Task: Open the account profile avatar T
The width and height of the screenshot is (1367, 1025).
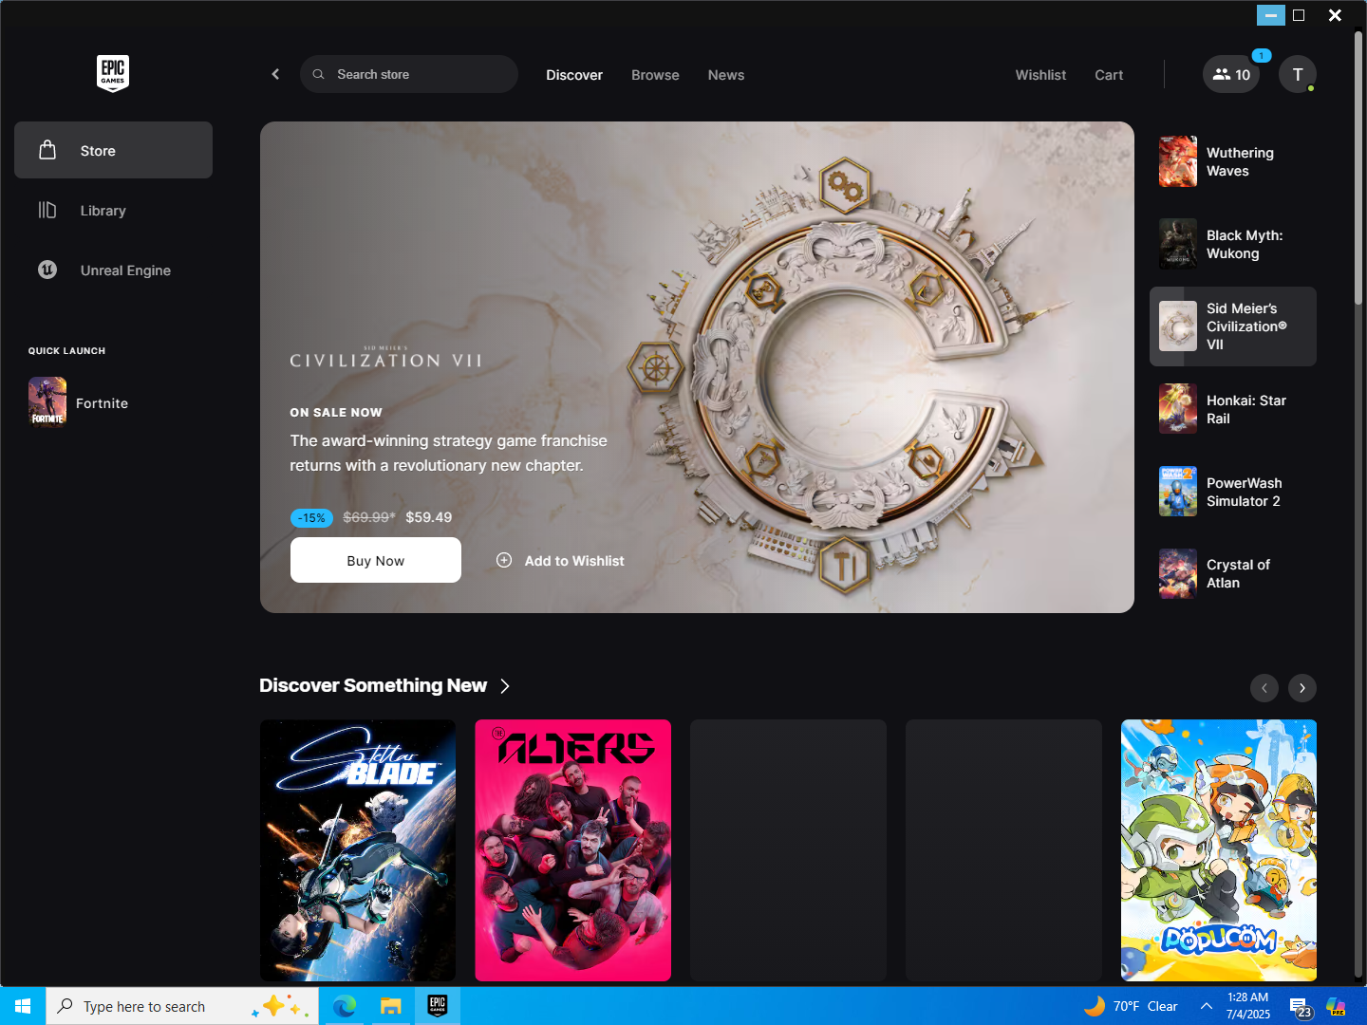Action: click(1298, 74)
